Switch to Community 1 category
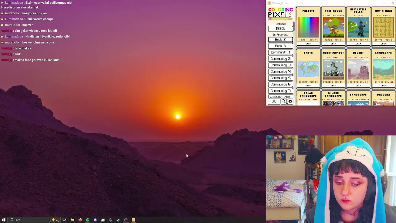396x223 pixels. (280, 52)
